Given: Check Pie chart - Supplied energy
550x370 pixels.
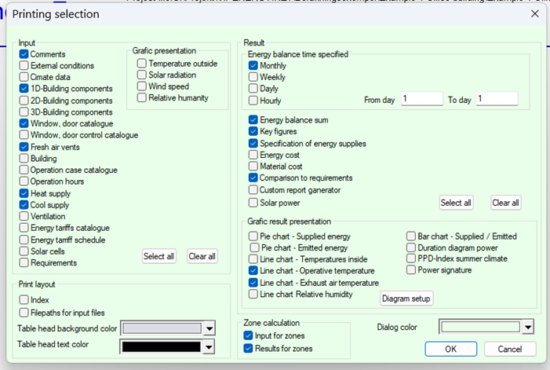Looking at the screenshot, I should point(253,236).
